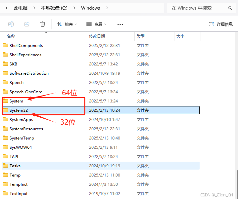
Task: Select the Tasks folder icon
Action: click(x=6, y=166)
